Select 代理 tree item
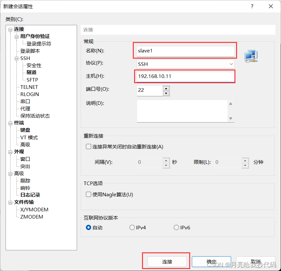Image resolution: width=281 pixels, height=271 pixels. click(25, 109)
